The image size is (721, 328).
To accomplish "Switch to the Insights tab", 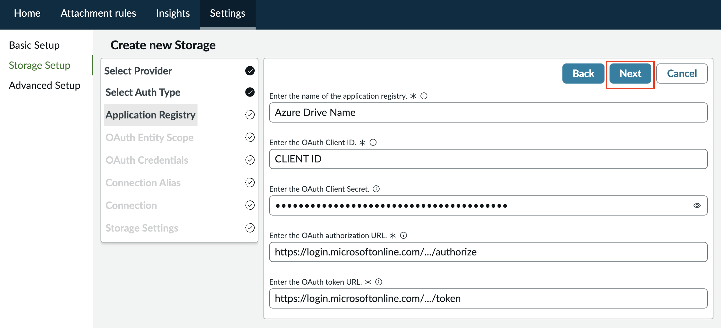I will pyautogui.click(x=173, y=13).
